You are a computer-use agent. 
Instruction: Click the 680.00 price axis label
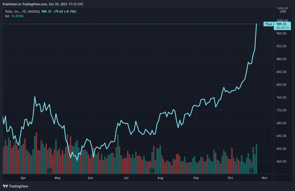coord(281,123)
